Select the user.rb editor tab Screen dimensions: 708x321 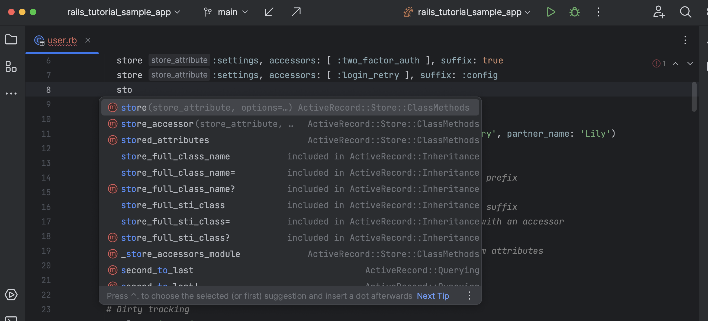pos(62,40)
